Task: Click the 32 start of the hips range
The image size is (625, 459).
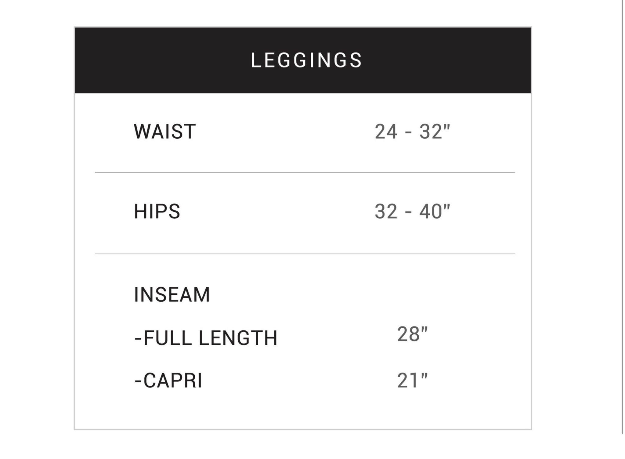Action: (x=386, y=211)
